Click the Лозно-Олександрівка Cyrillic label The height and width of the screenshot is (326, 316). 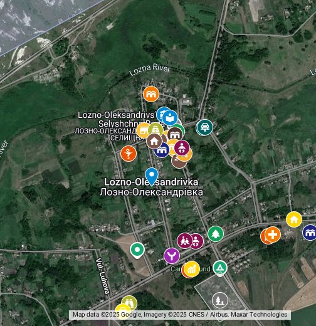151,192
